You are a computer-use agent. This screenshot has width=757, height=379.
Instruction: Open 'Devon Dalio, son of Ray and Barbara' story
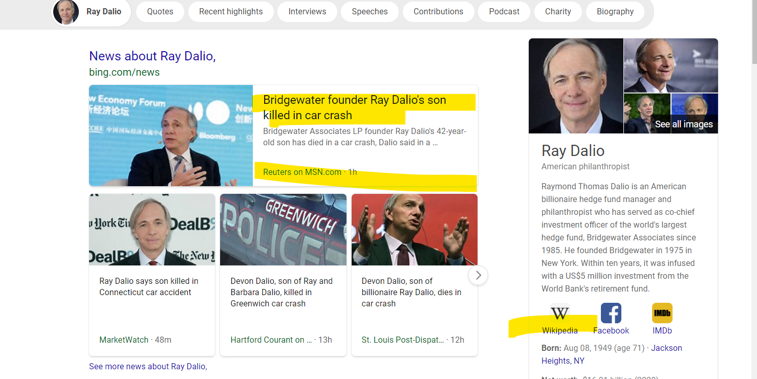(282, 292)
